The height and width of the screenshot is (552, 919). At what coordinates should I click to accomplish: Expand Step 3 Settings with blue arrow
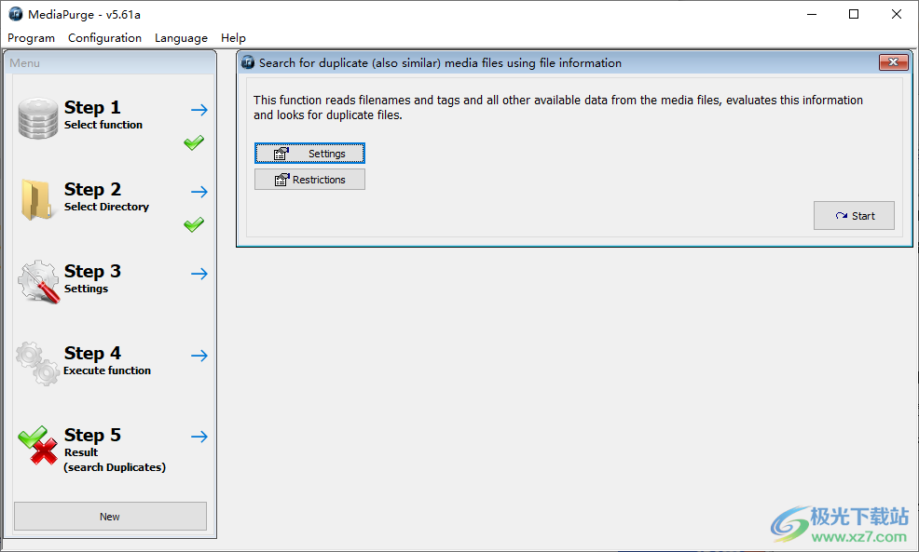199,274
